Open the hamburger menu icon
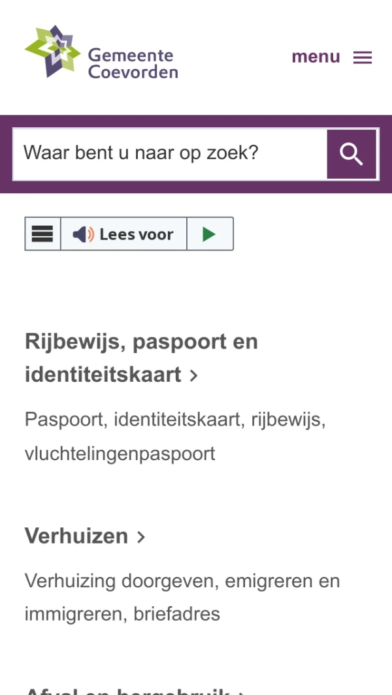The height and width of the screenshot is (695, 392). point(362,57)
